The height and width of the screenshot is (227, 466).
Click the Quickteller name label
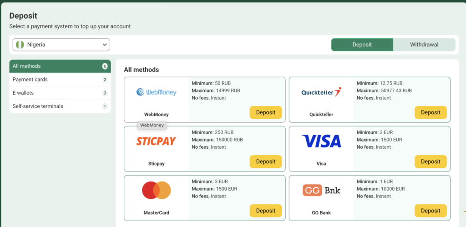click(x=321, y=114)
